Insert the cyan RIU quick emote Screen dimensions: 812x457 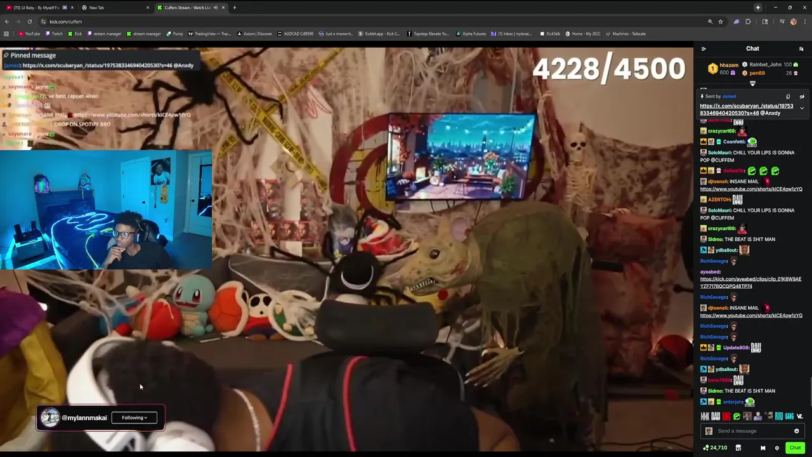click(778, 416)
